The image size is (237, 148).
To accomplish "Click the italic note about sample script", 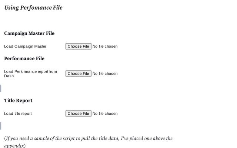I will point(88,139).
